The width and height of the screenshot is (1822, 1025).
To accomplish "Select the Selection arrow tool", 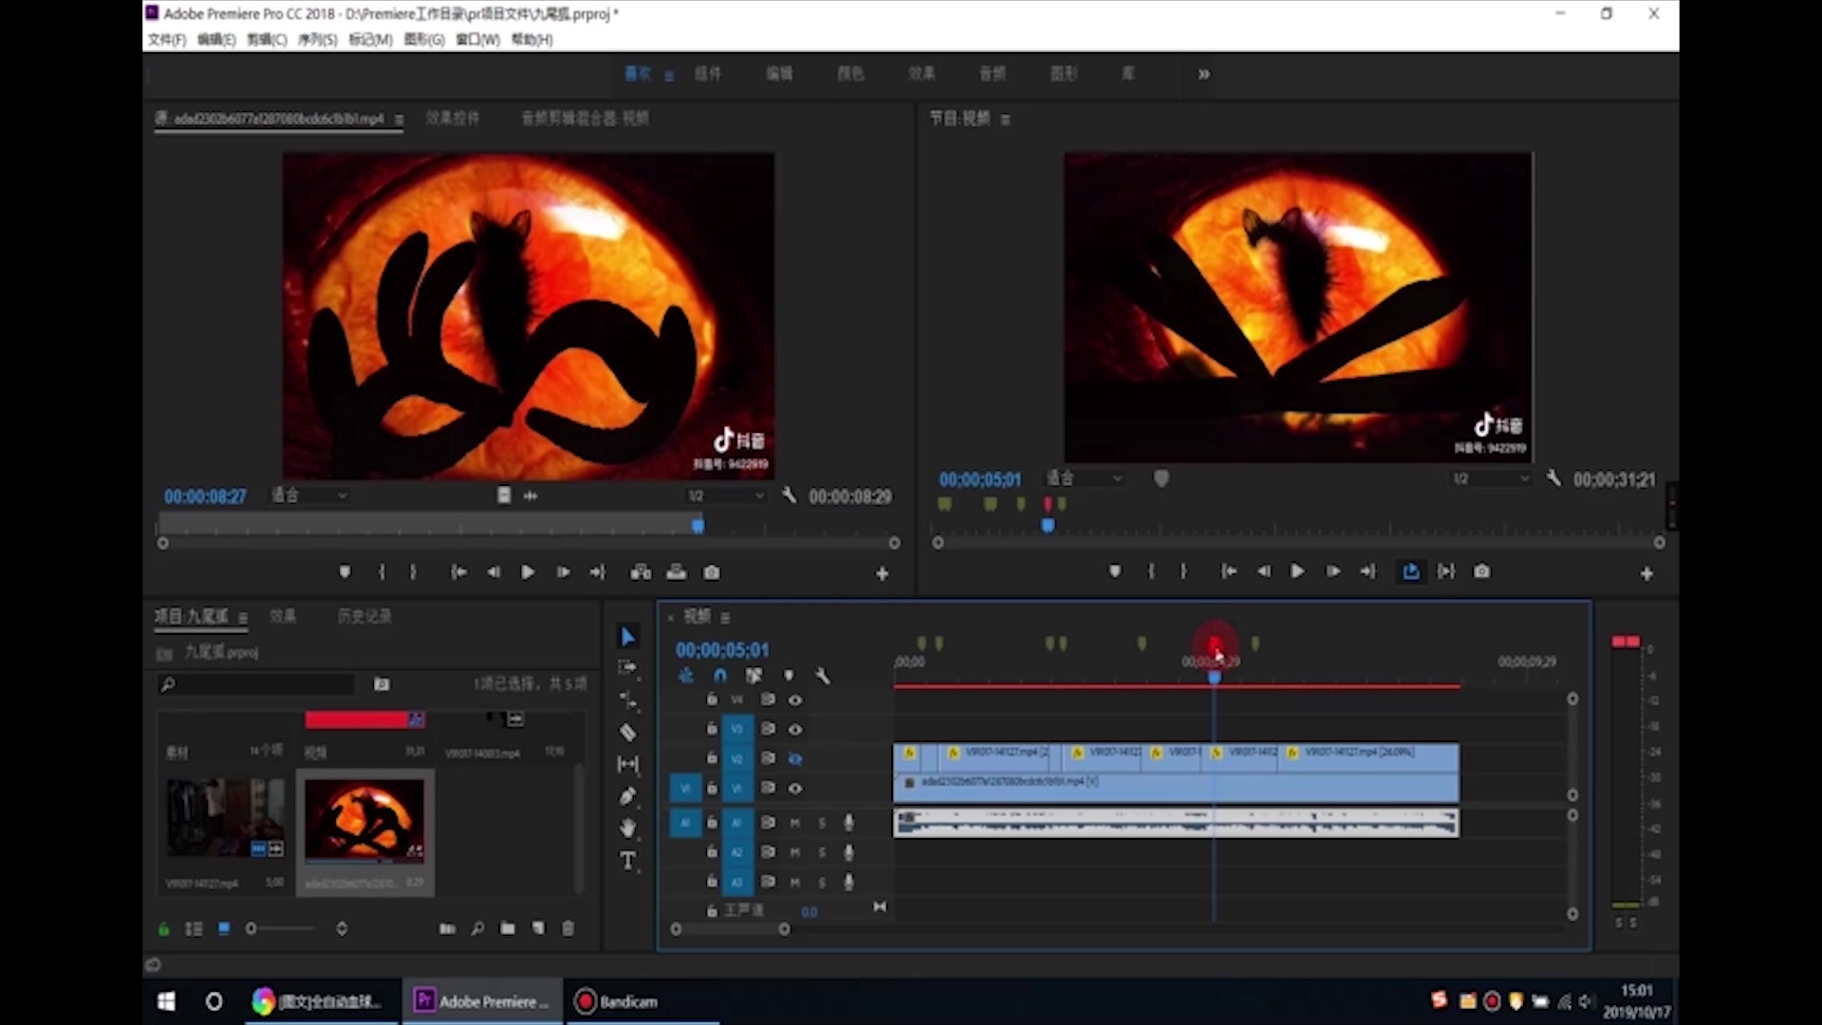I will (627, 637).
